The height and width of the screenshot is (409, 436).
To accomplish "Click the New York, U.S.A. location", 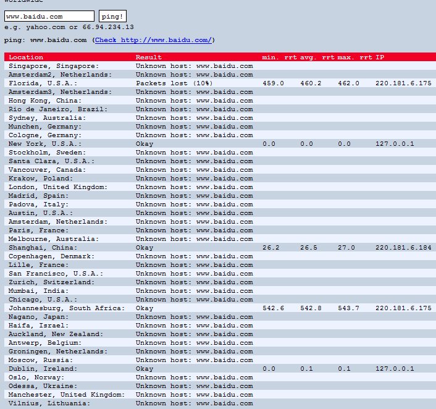I will (45, 144).
